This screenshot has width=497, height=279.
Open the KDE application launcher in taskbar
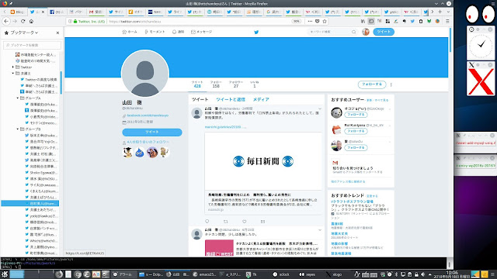[5, 274]
